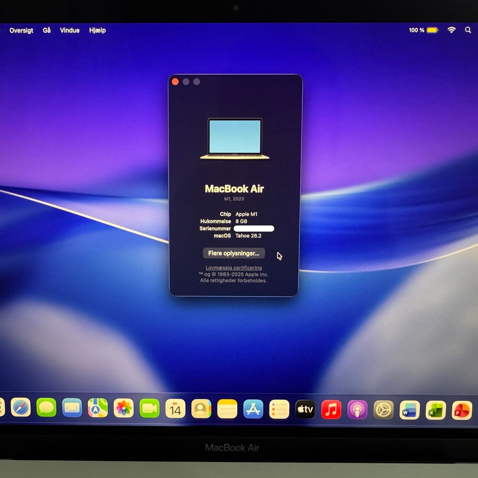Click the Wi-Fi status icon
The width and height of the screenshot is (478, 478).
[452, 30]
